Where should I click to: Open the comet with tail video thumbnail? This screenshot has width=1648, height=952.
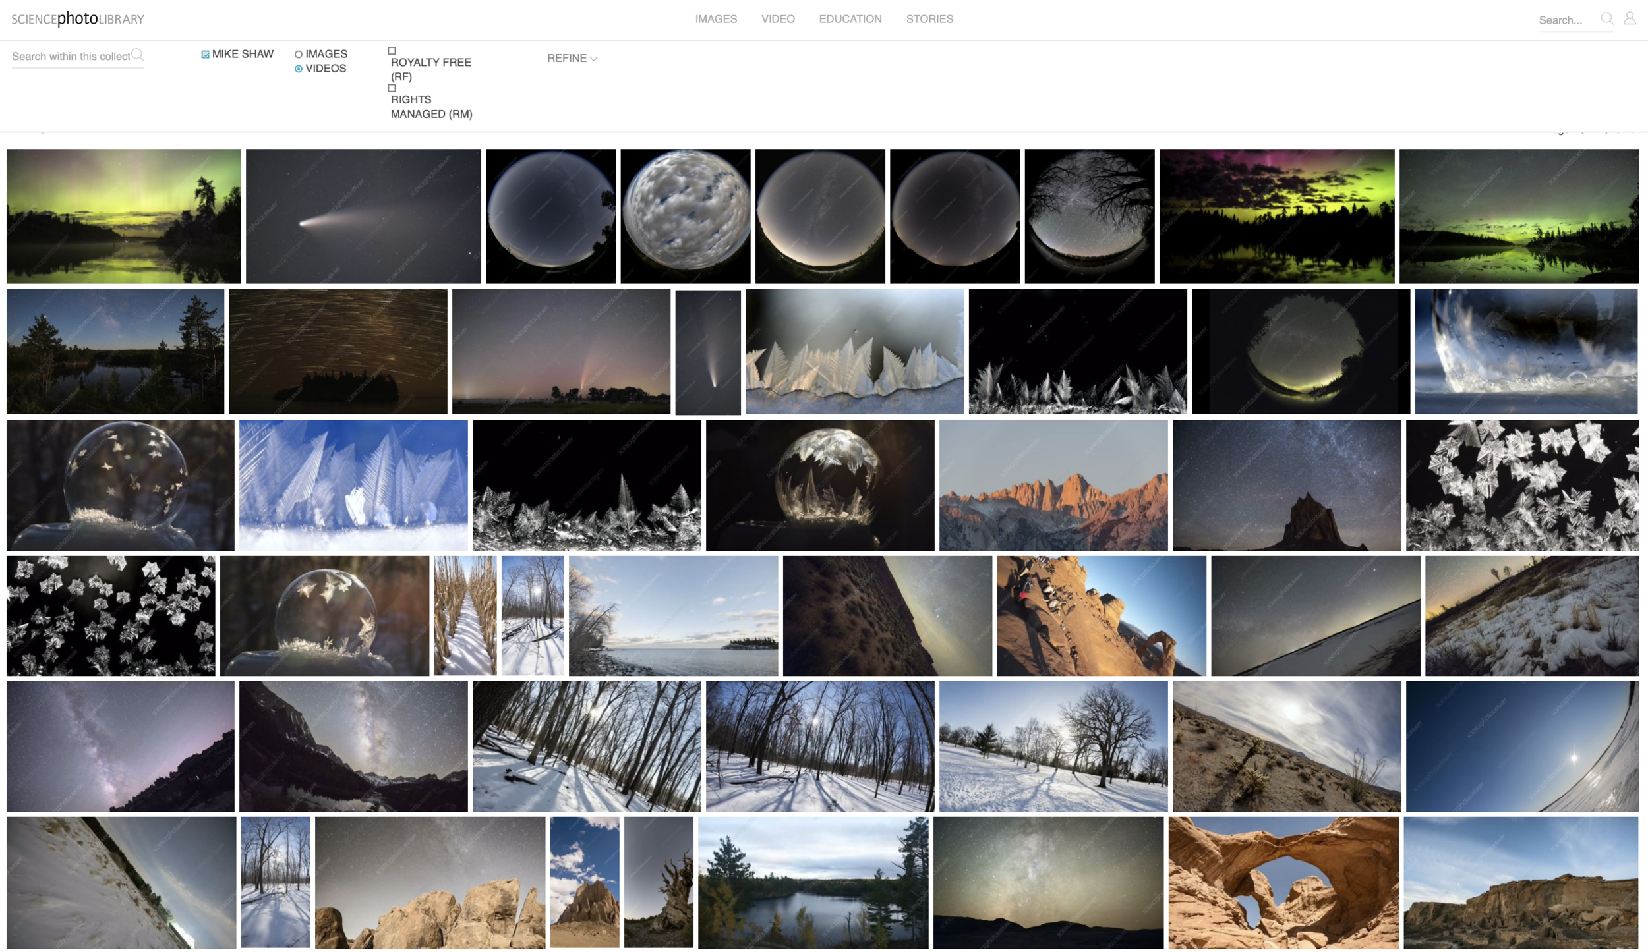click(363, 216)
